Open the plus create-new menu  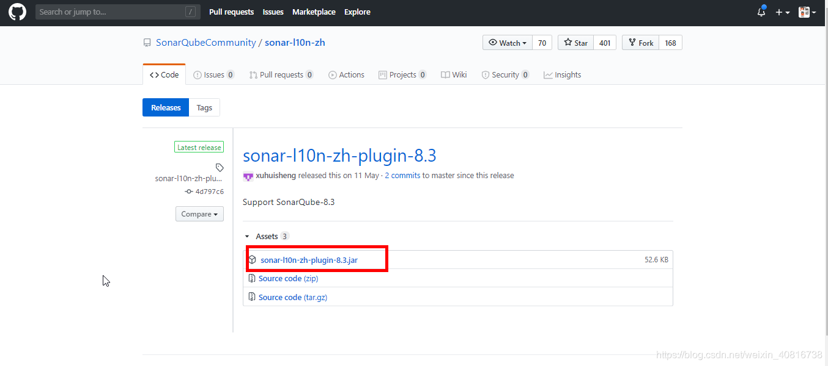coord(782,12)
